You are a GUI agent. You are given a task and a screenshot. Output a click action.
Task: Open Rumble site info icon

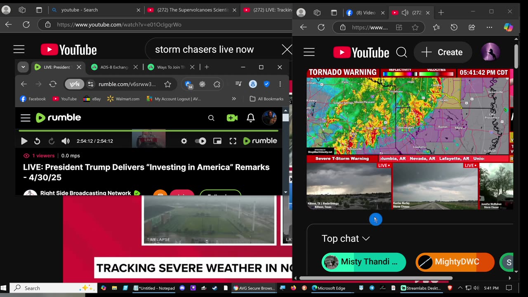(91, 84)
